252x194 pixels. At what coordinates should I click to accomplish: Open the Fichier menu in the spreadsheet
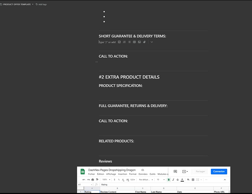click(x=91, y=174)
